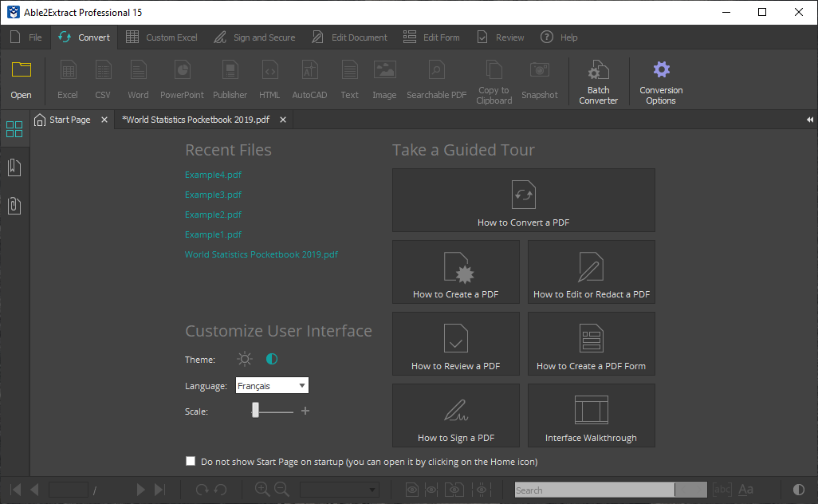
Task: Select the light theme sun icon
Action: pos(245,359)
